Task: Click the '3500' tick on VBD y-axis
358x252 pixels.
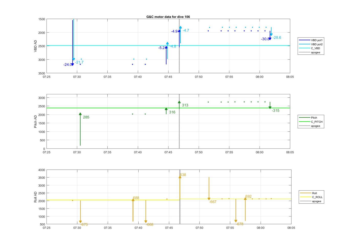Action: pyautogui.click(x=42, y=73)
